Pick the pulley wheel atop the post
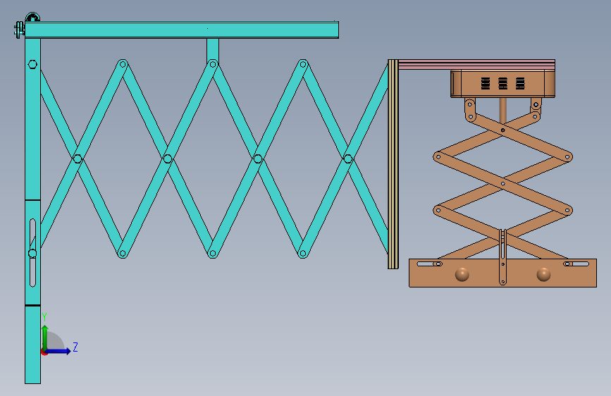 pos(32,17)
